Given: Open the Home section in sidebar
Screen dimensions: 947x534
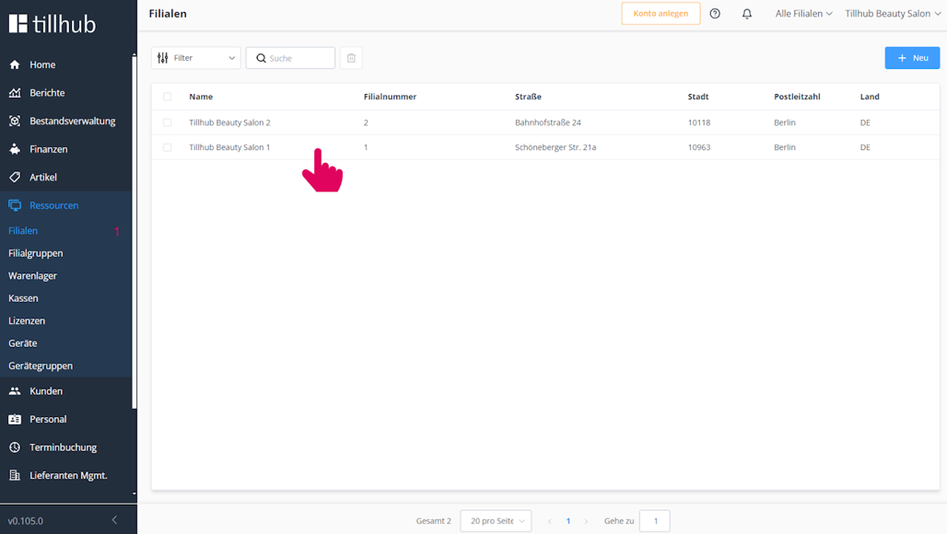Looking at the screenshot, I should pyautogui.click(x=41, y=65).
